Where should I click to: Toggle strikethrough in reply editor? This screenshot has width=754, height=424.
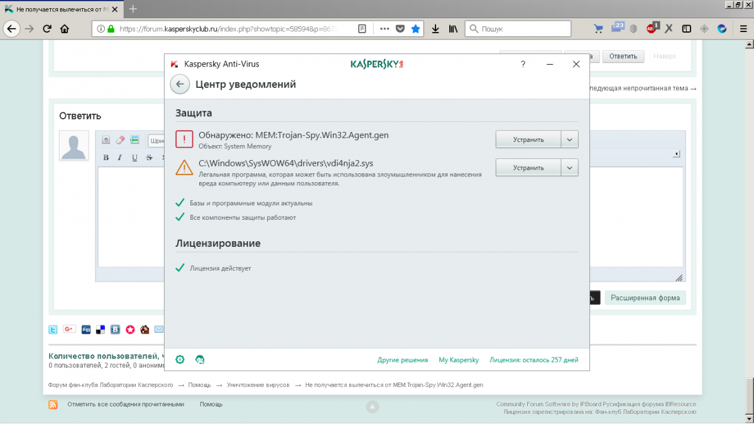coord(149,158)
